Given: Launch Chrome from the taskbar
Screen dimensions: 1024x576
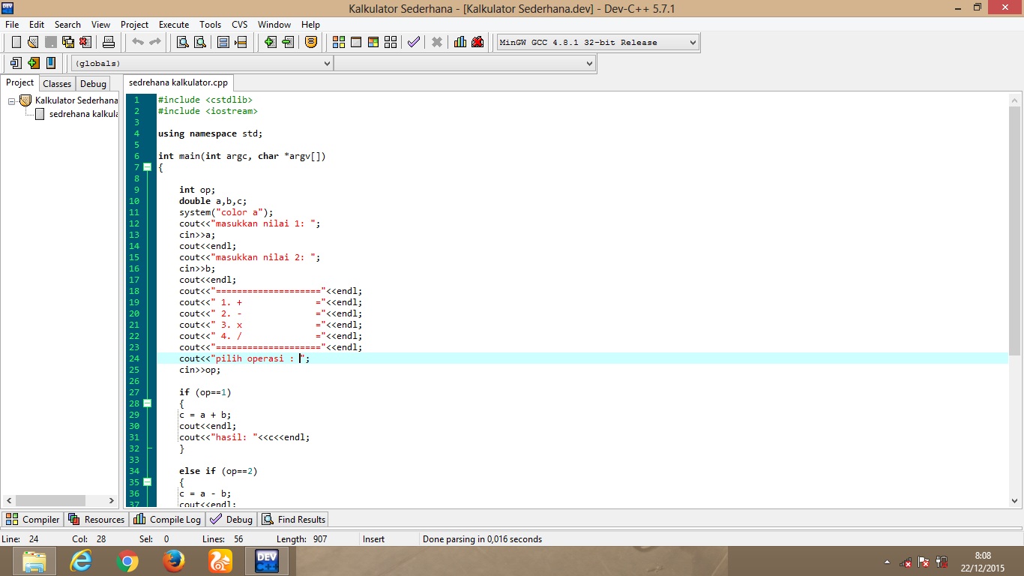Looking at the screenshot, I should (127, 561).
